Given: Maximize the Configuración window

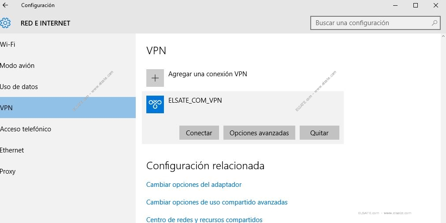Looking at the screenshot, I should click(416, 5).
